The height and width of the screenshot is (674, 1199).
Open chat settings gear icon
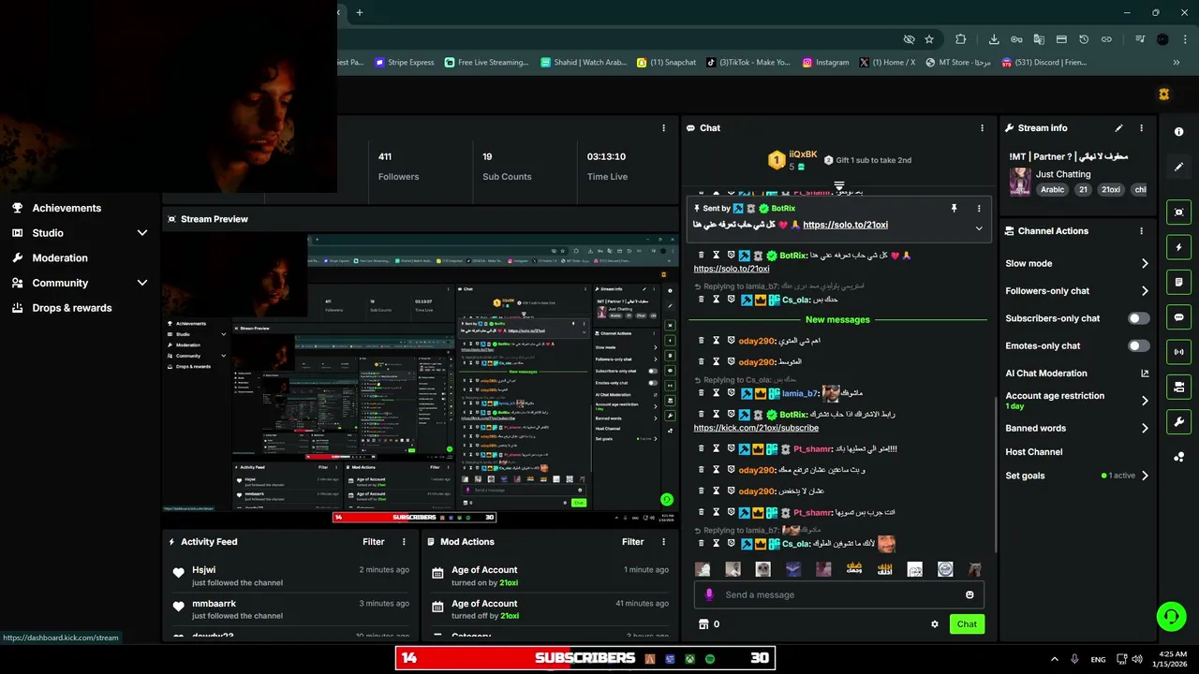tap(934, 624)
